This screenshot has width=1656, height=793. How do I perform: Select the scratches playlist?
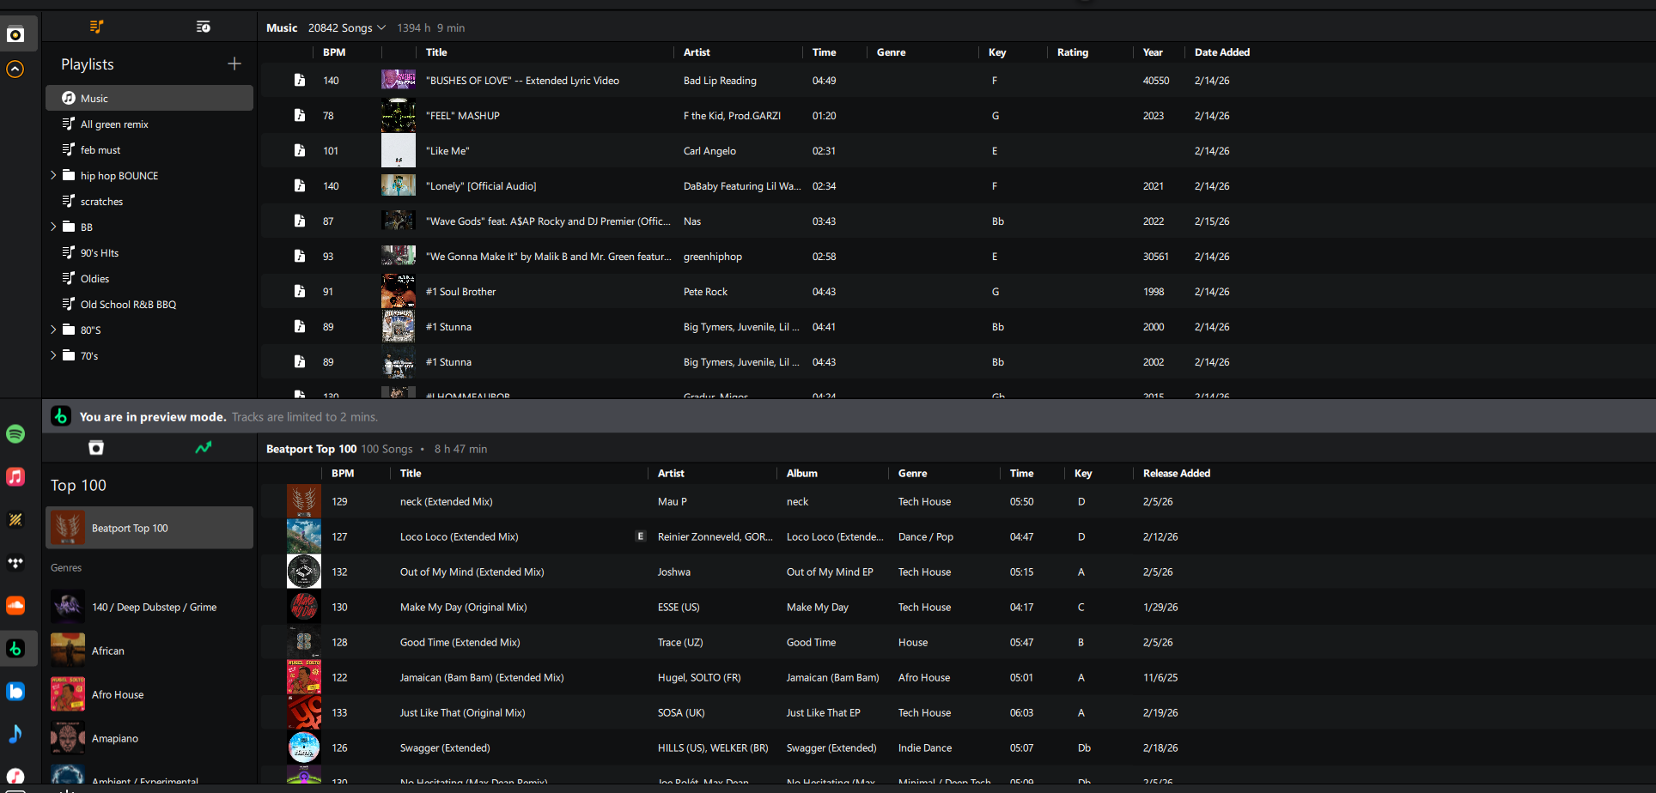pyautogui.click(x=101, y=202)
